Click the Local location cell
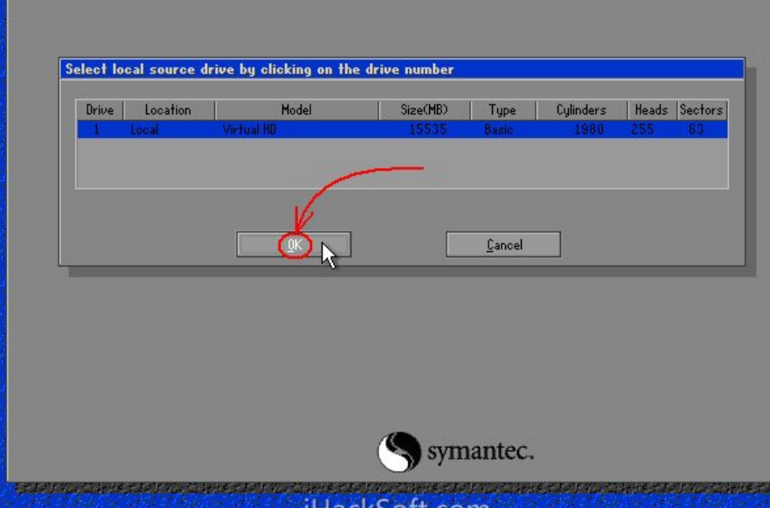Image resolution: width=770 pixels, height=508 pixels. pyautogui.click(x=144, y=129)
